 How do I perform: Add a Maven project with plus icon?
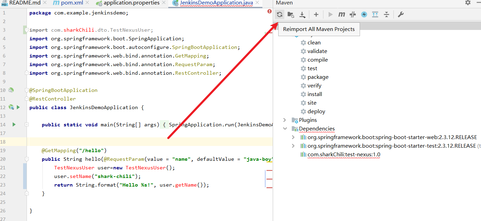[x=316, y=14]
